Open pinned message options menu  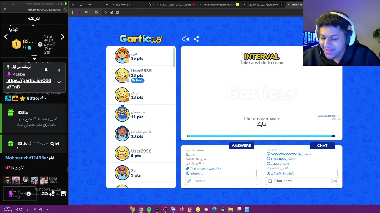(x=59, y=70)
